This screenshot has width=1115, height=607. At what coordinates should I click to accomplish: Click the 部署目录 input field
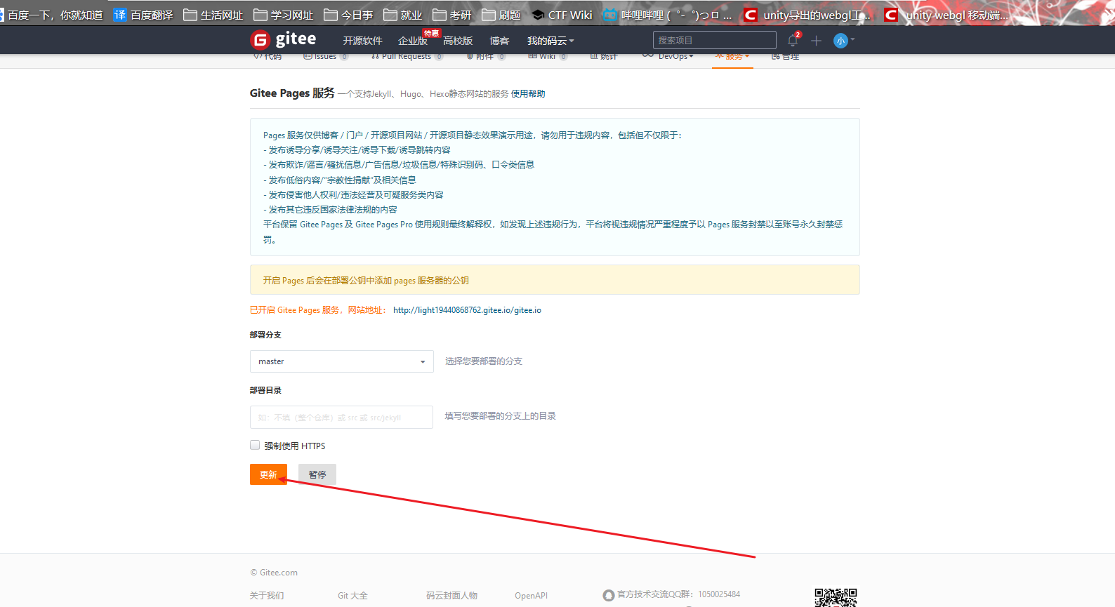click(341, 417)
